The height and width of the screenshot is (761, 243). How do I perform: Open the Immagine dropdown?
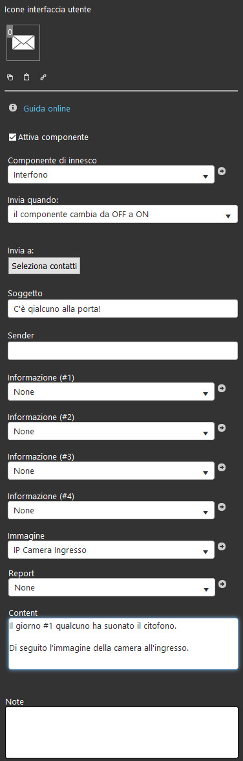tap(111, 550)
